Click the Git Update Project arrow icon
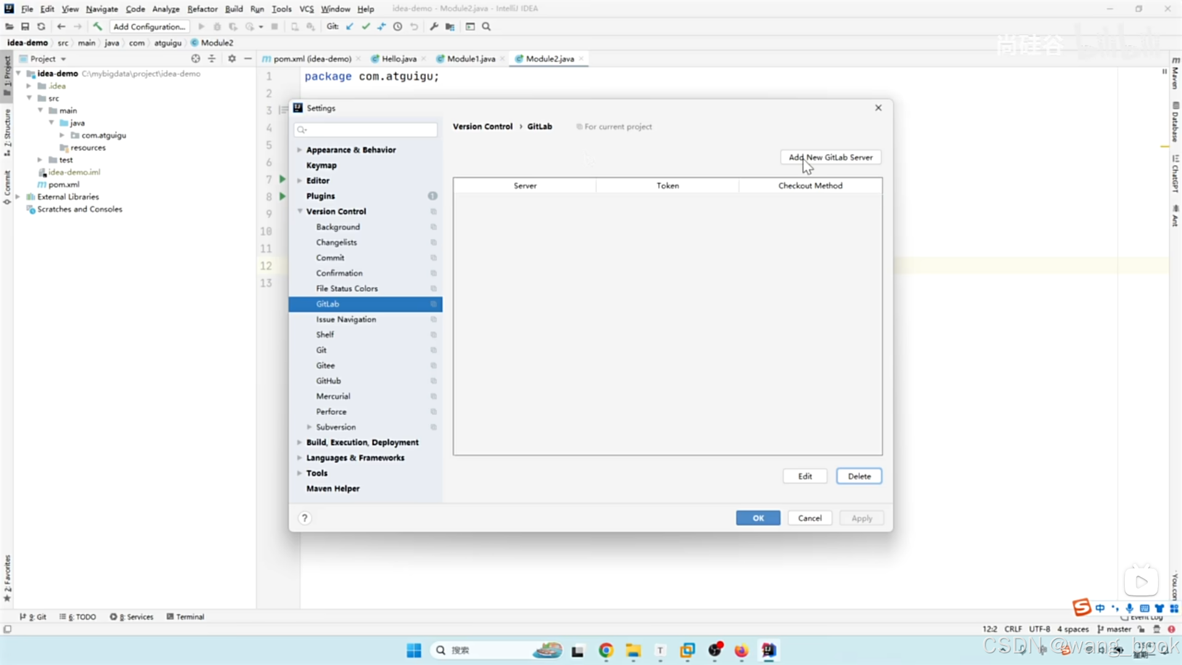The image size is (1182, 665). coord(350,26)
